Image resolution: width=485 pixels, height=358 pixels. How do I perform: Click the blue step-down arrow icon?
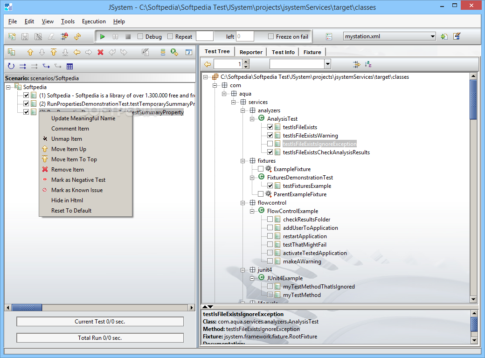46,66
